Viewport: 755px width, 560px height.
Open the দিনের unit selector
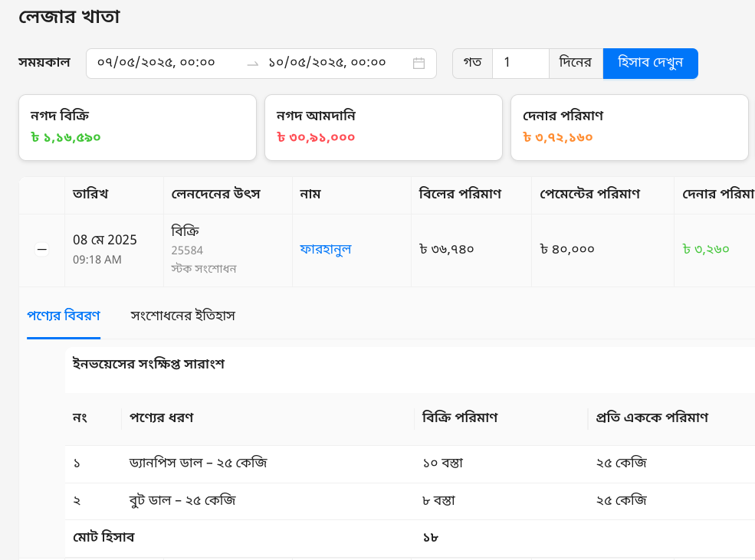(x=575, y=64)
